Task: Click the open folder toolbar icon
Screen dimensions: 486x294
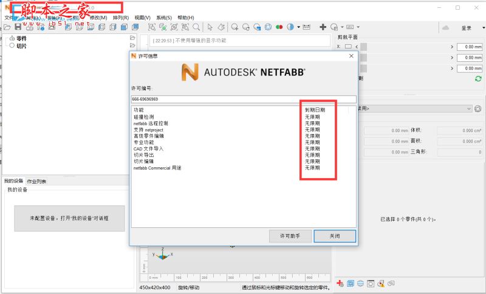Action: pyautogui.click(x=7, y=27)
